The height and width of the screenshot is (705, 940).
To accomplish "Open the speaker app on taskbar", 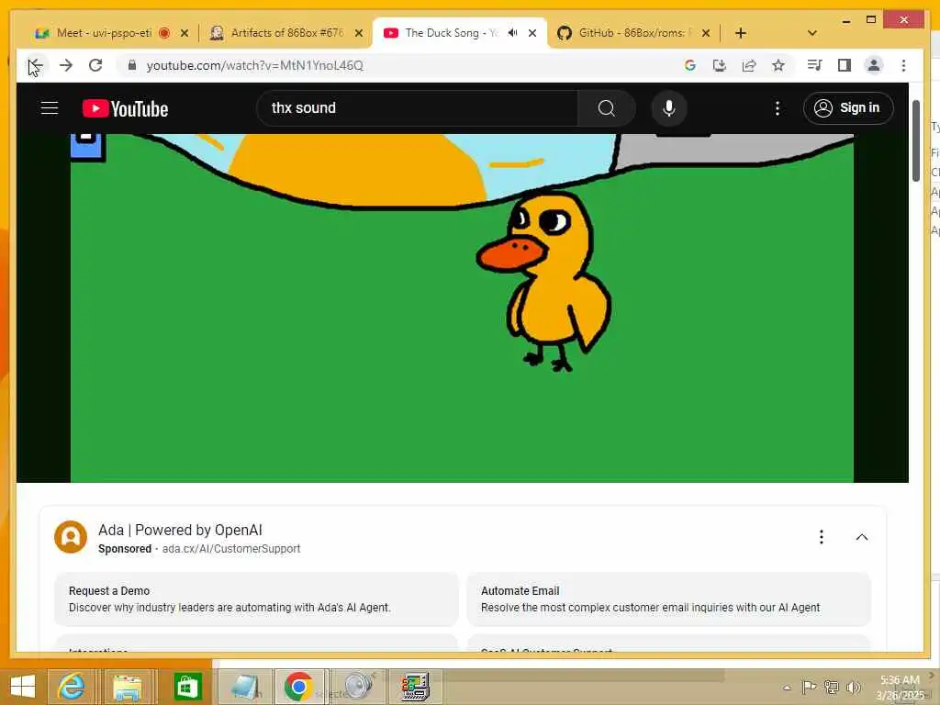I will tap(359, 687).
